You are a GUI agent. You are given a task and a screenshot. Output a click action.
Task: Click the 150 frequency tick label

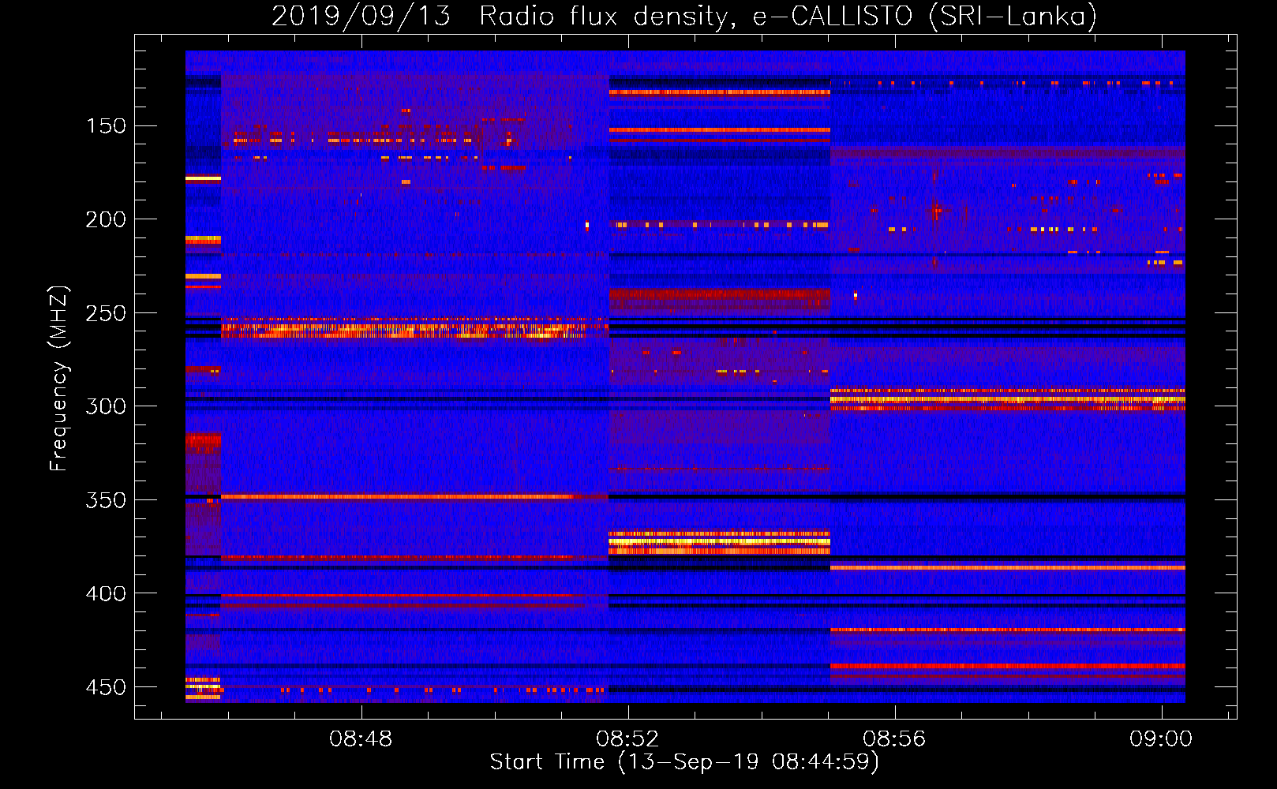(x=106, y=126)
